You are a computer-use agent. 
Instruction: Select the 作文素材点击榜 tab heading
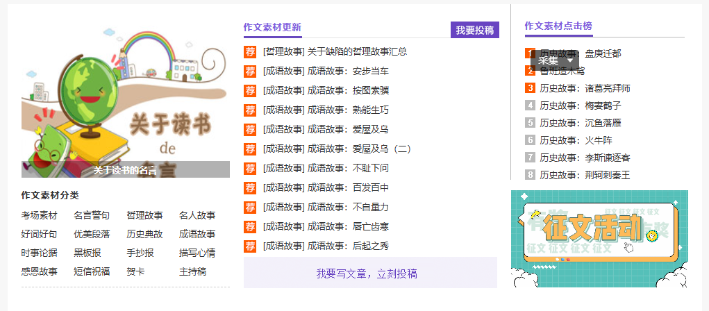coord(558,26)
